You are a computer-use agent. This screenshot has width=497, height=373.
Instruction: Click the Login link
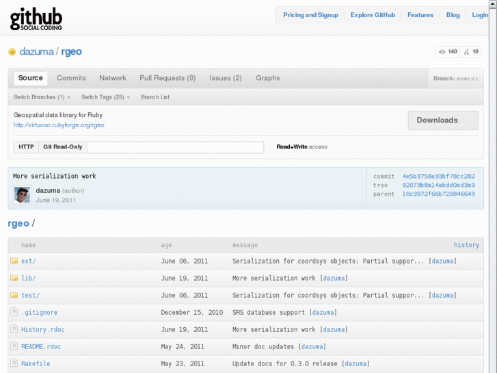click(480, 15)
